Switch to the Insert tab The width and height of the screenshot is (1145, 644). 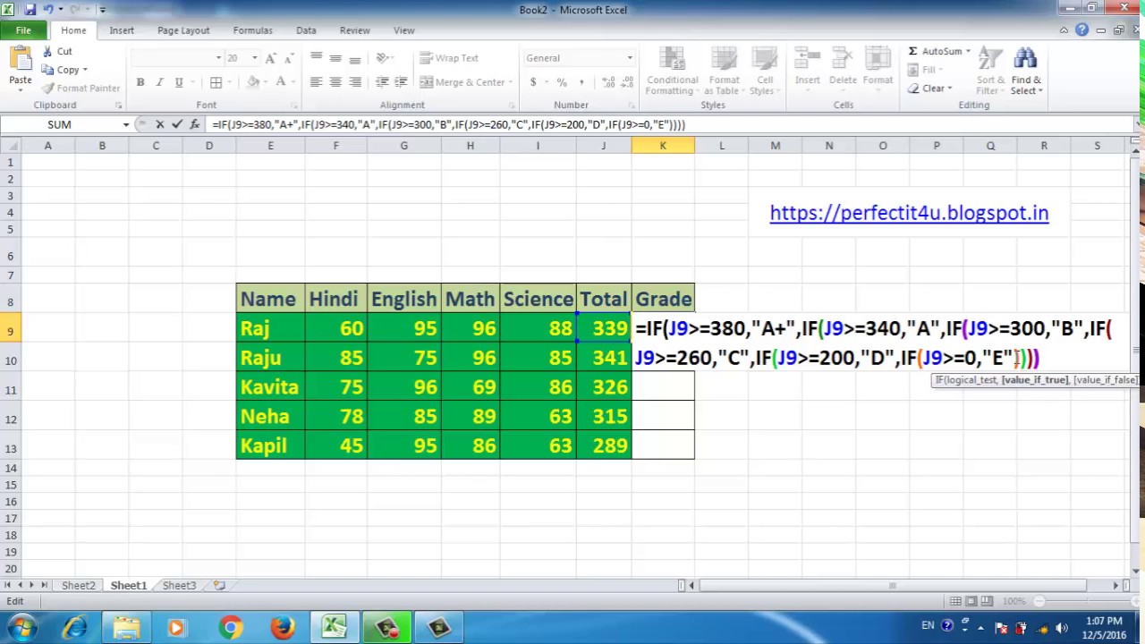pos(122,30)
